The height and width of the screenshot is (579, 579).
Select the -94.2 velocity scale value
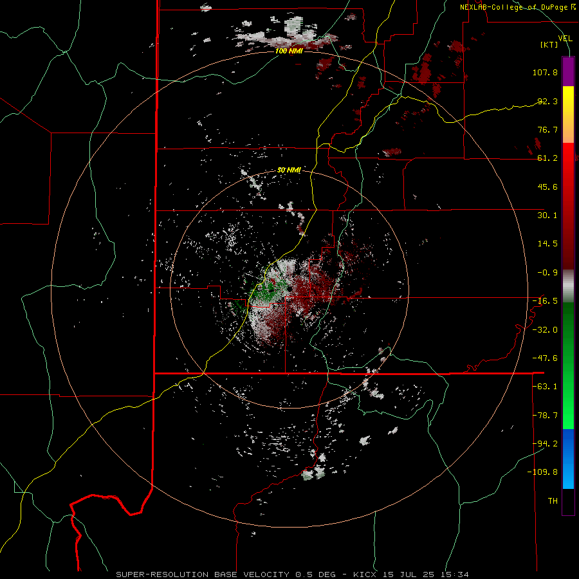click(545, 443)
